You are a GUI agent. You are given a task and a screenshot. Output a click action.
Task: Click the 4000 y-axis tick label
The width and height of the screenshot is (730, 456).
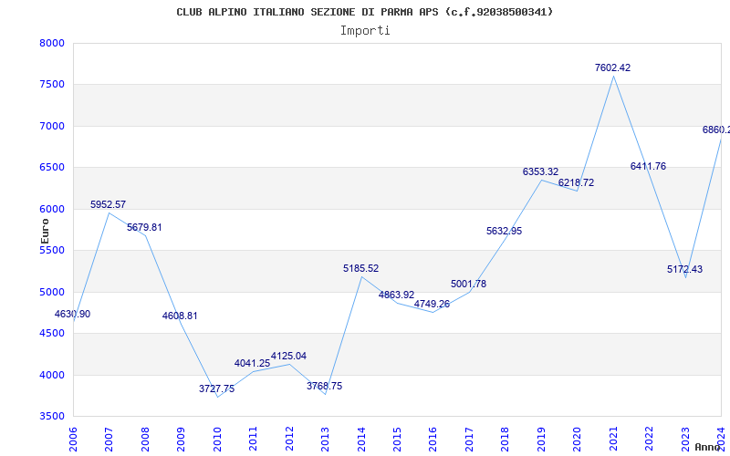click(52, 375)
